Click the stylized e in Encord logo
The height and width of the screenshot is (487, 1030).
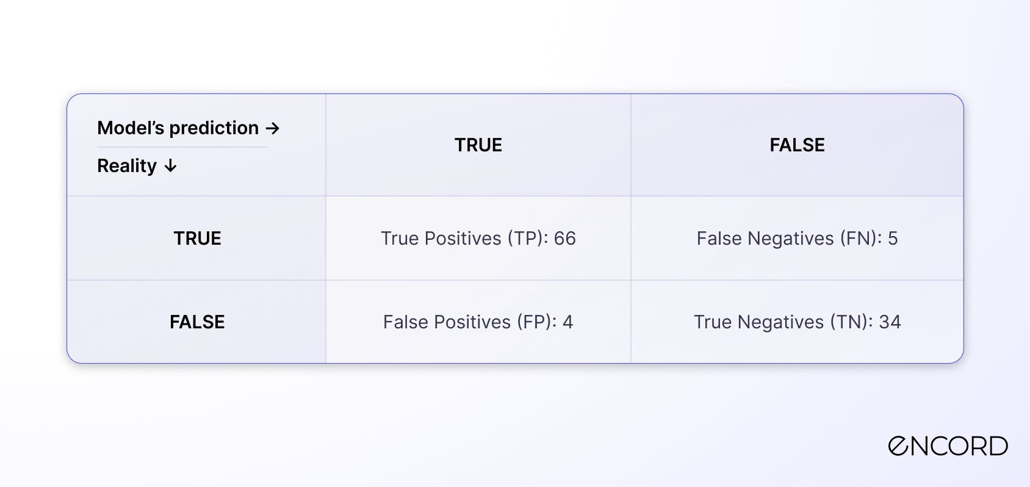(899, 446)
